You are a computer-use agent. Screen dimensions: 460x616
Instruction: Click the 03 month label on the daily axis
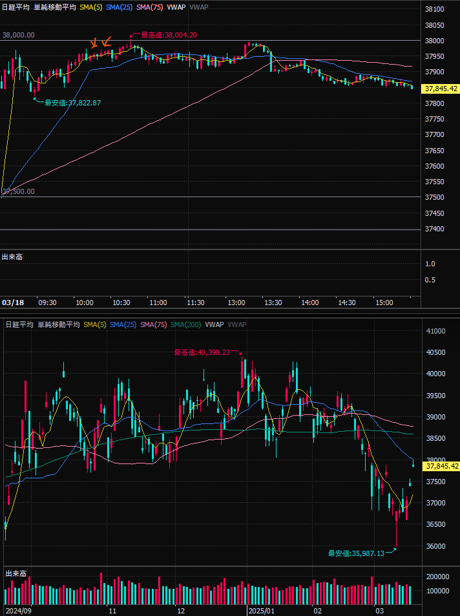(x=379, y=611)
